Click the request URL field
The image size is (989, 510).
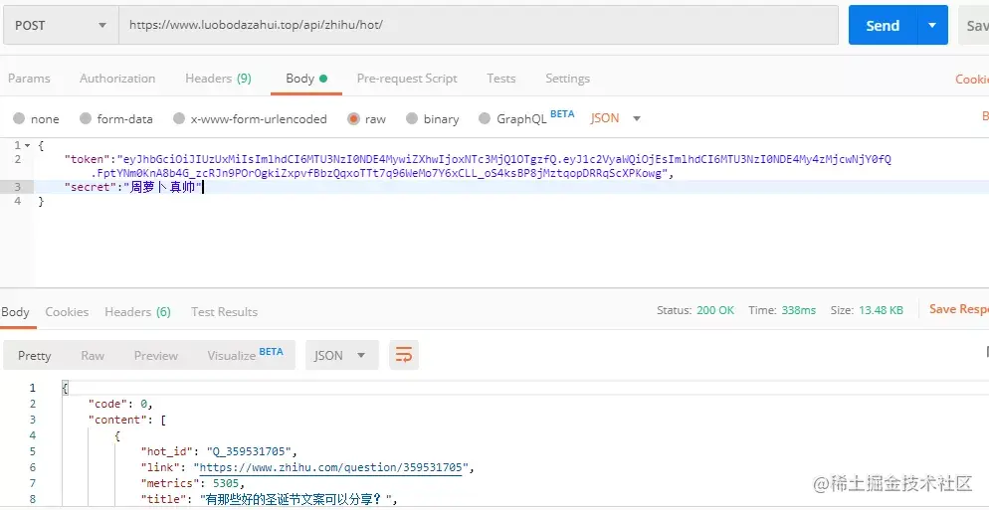coord(479,25)
